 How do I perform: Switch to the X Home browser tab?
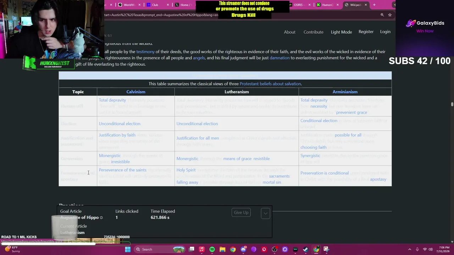[183, 5]
